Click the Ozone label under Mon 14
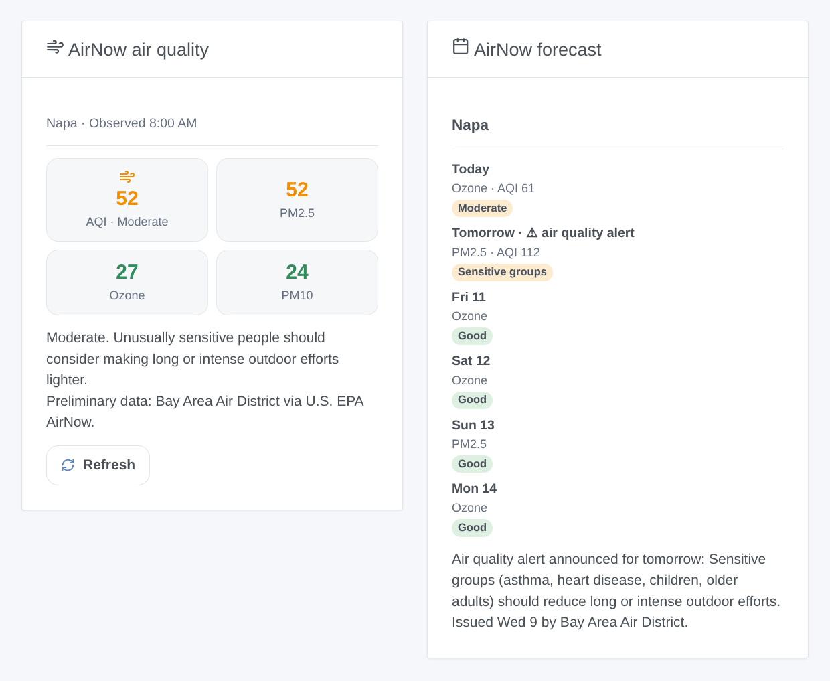 click(x=469, y=508)
